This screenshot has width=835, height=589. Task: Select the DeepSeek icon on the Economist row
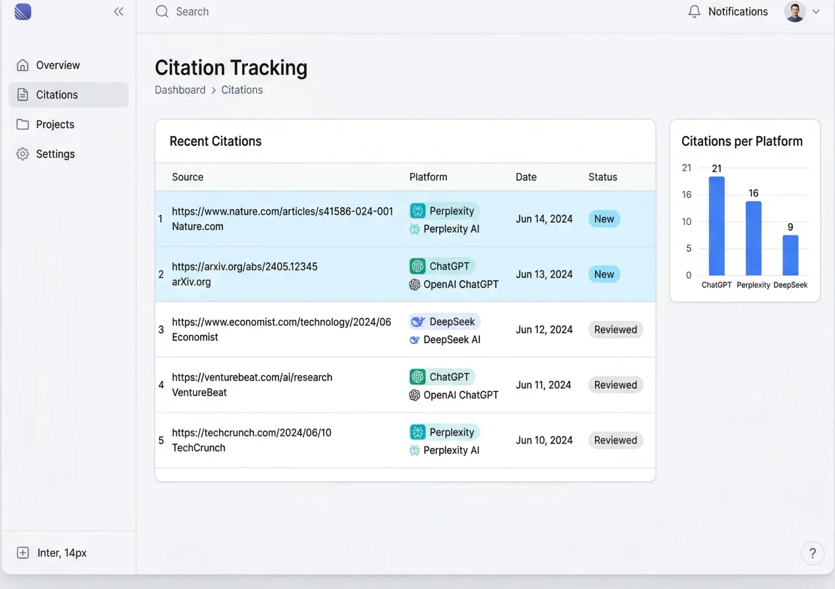click(418, 321)
